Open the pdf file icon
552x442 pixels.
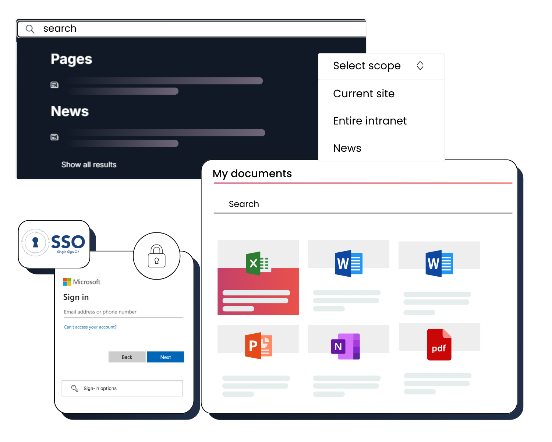click(439, 344)
